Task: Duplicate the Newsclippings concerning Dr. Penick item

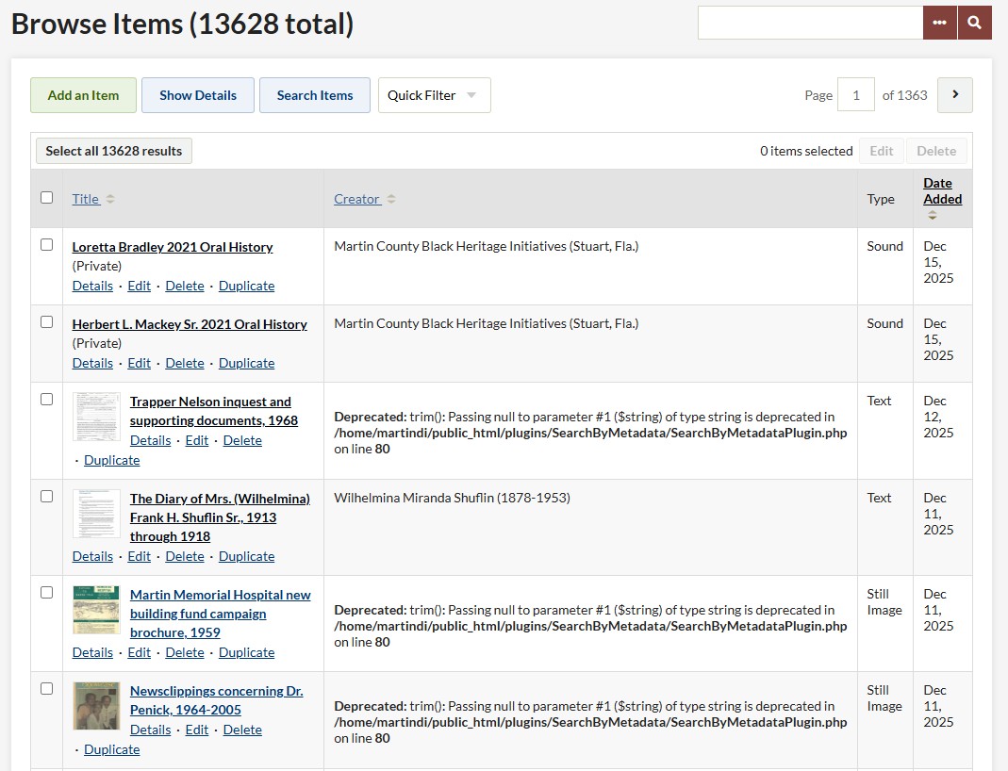Action: [x=111, y=749]
